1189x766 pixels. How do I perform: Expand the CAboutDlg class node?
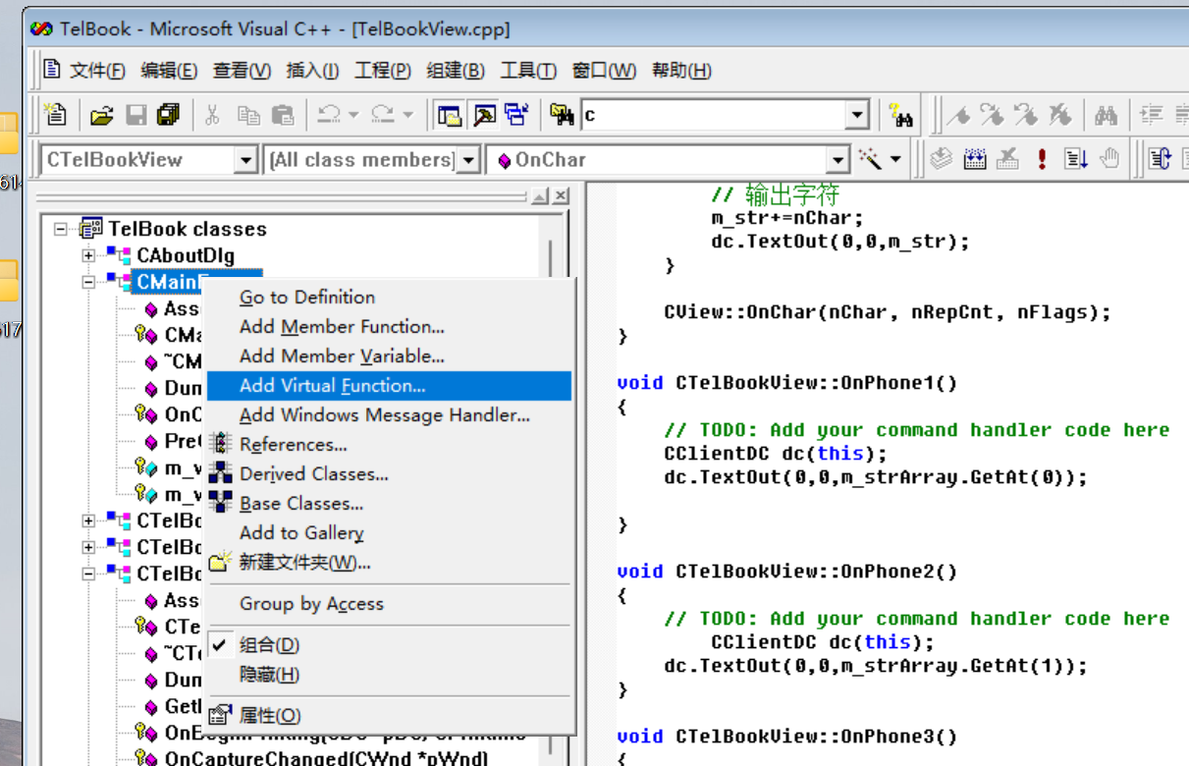point(88,255)
